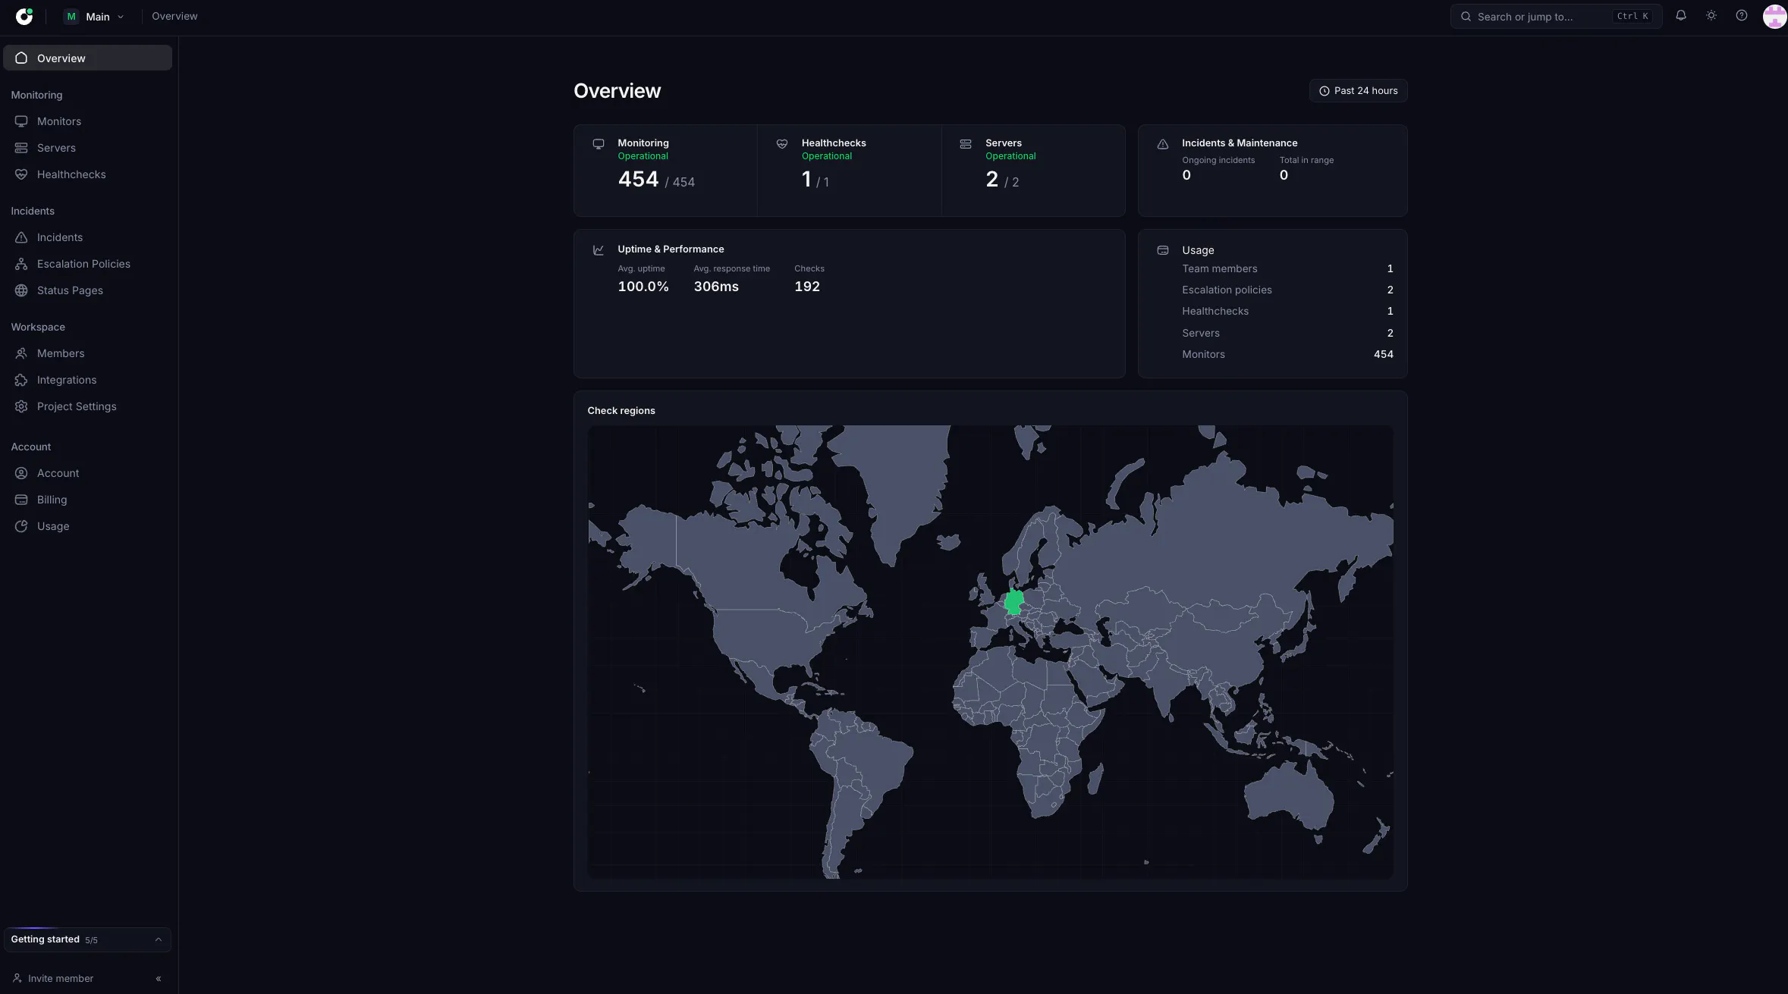The image size is (1788, 994).
Task: Click the Uptime & Performance chart icon
Action: [599, 249]
